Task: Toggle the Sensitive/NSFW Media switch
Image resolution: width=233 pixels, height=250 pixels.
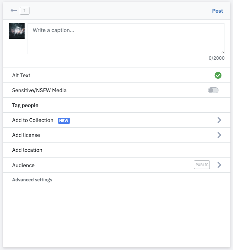Action: 213,90
